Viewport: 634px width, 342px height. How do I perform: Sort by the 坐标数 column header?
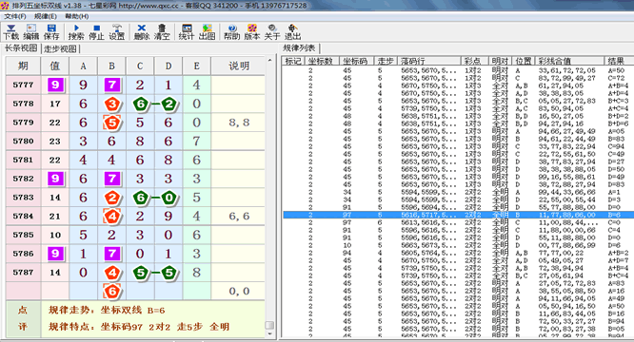[x=321, y=61]
